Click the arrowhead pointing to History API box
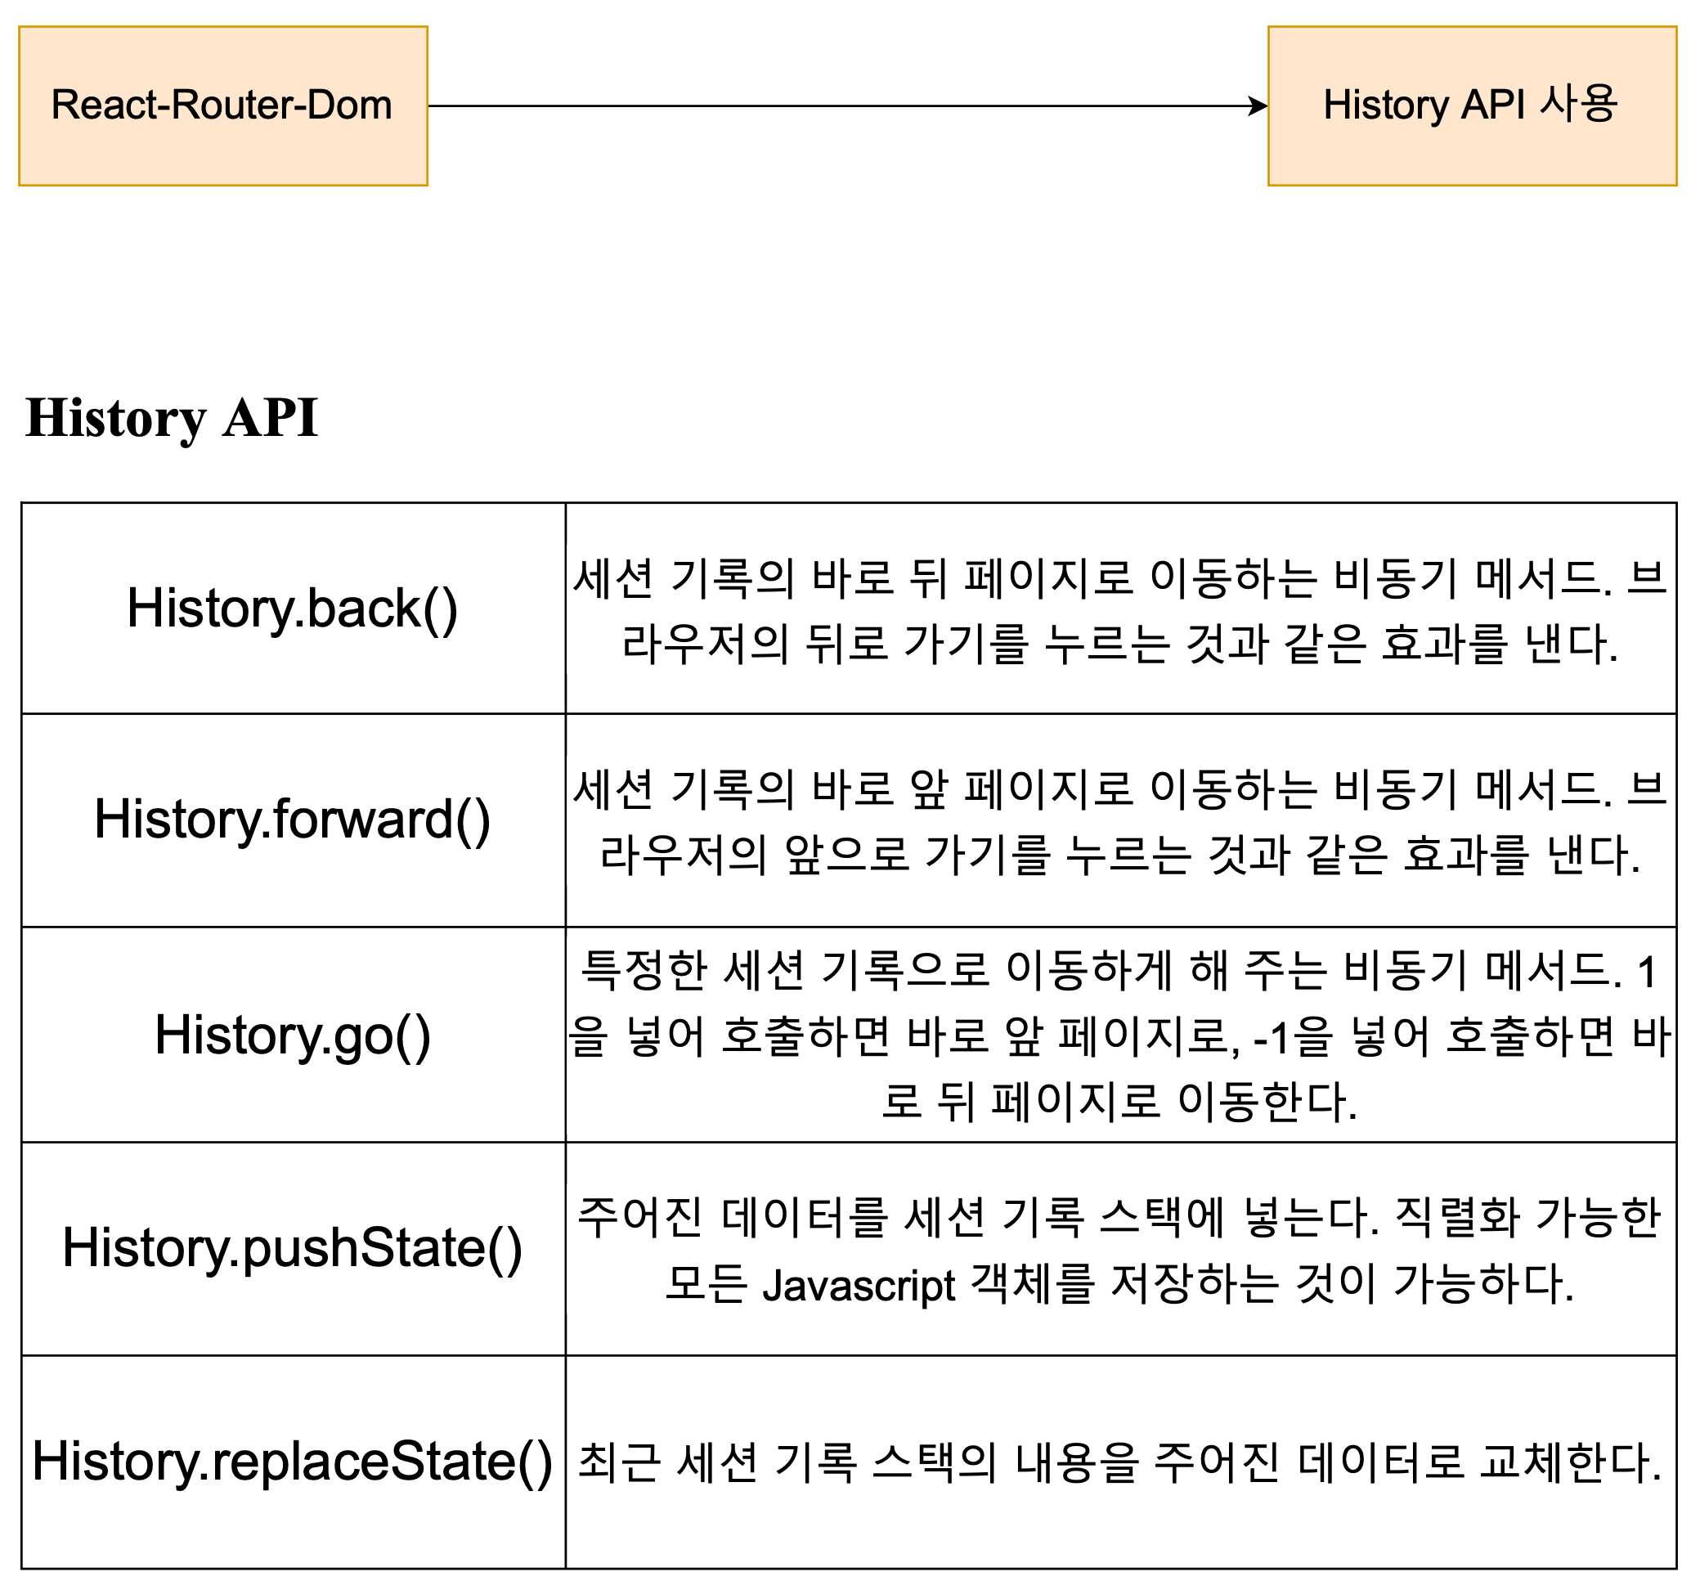The image size is (1691, 1590). pyautogui.click(x=1259, y=106)
